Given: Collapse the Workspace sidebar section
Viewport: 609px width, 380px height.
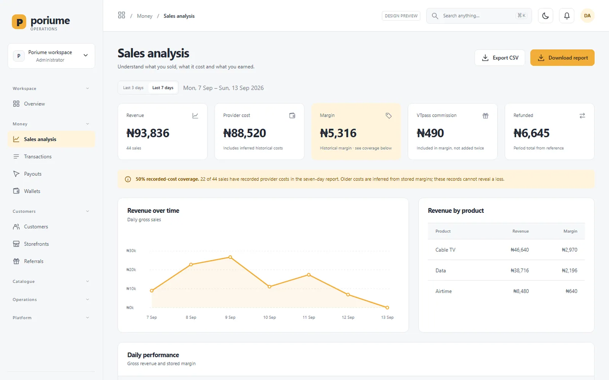Looking at the screenshot, I should (x=51, y=89).
